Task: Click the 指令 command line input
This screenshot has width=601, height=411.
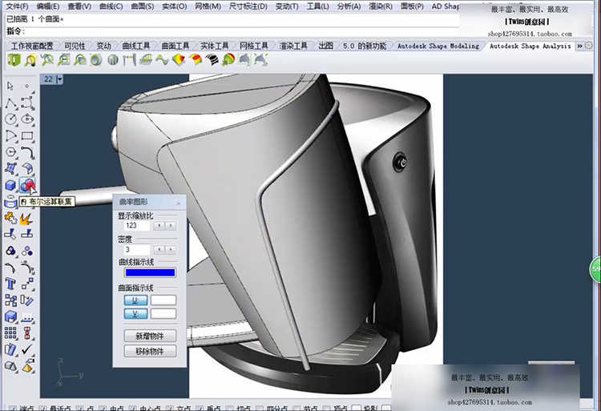Action: 241,31
